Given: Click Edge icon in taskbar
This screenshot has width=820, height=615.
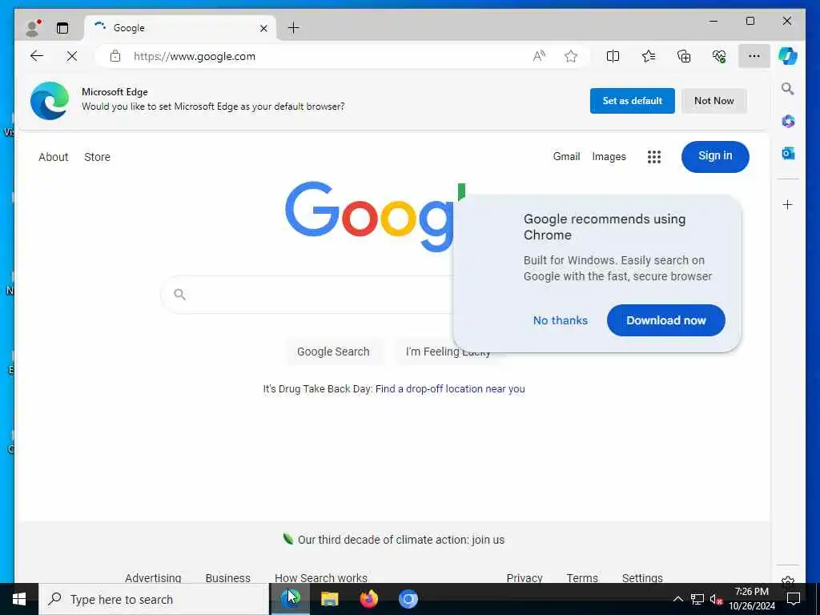Looking at the screenshot, I should tap(290, 599).
